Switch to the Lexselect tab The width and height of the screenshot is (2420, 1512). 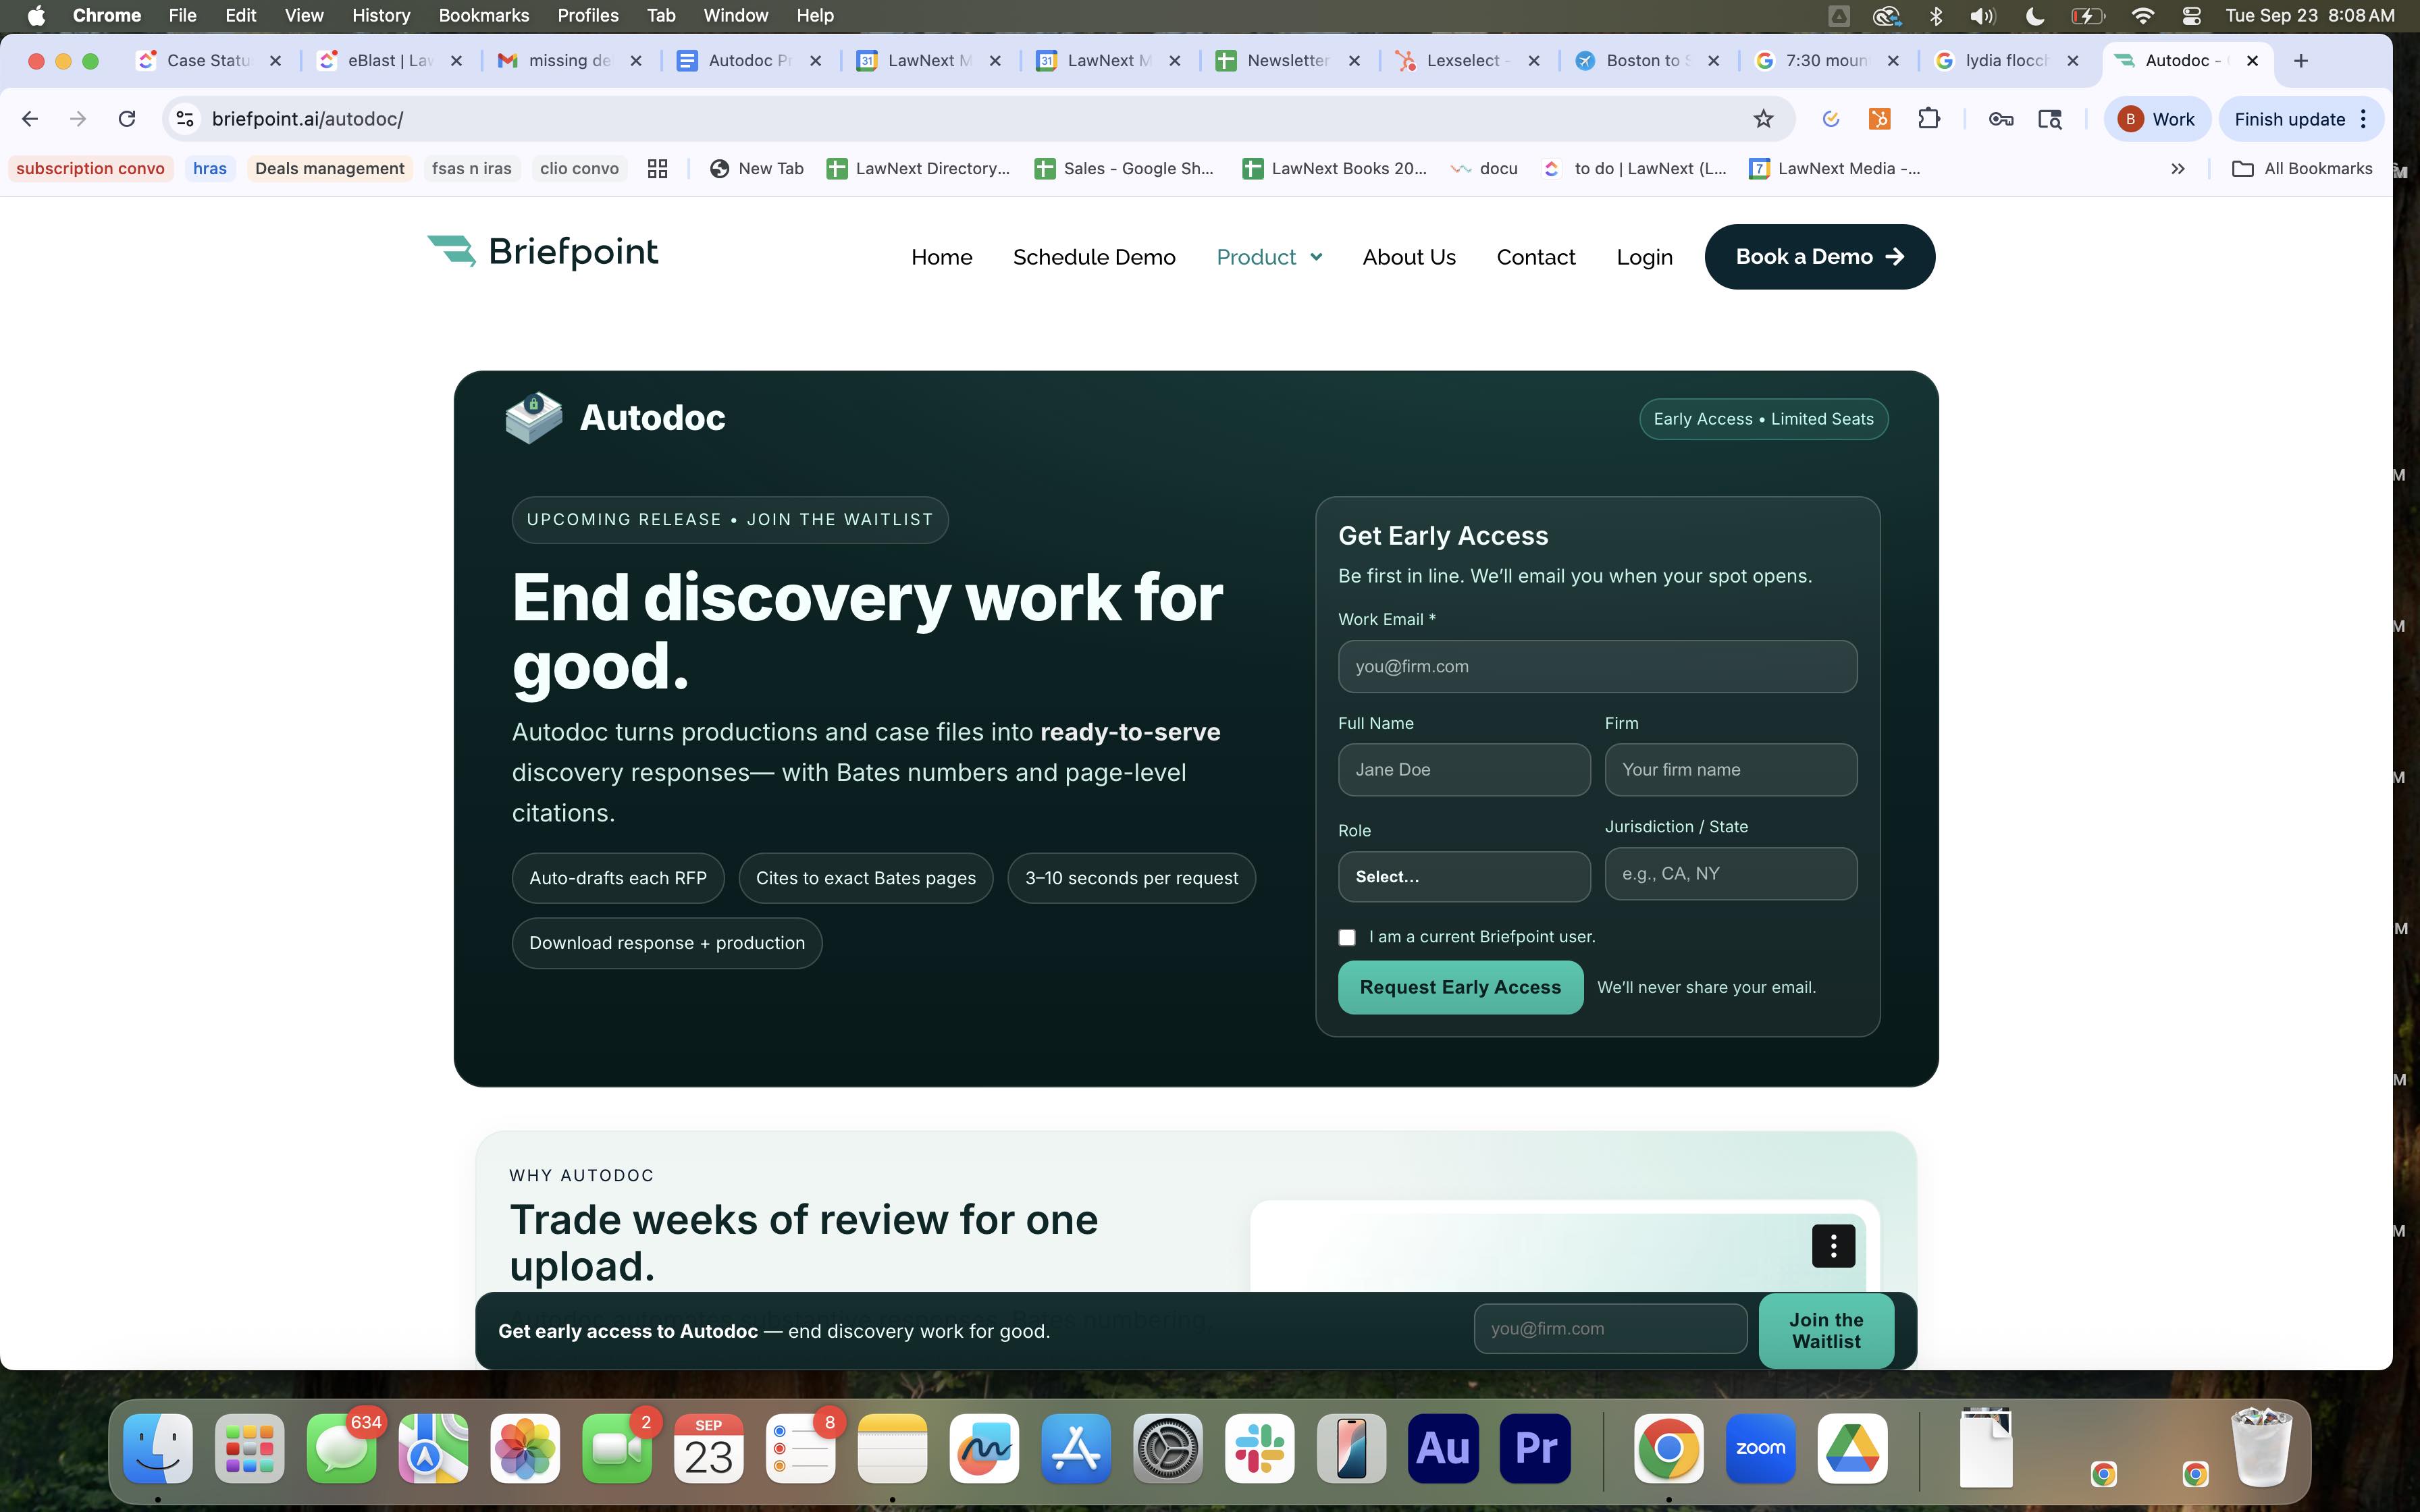click(x=1467, y=61)
